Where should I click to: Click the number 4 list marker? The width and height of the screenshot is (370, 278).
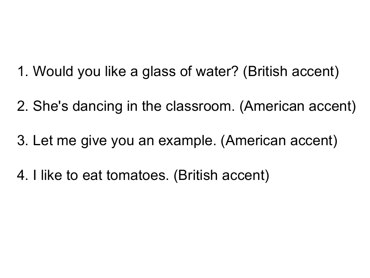22,175
